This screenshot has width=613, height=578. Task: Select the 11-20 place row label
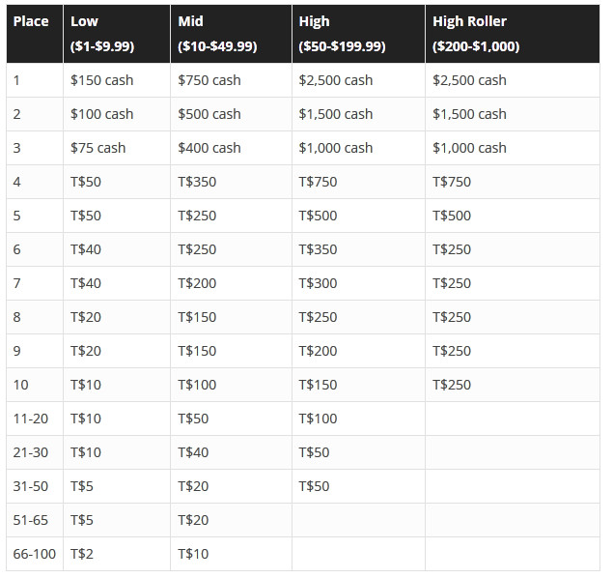point(35,419)
